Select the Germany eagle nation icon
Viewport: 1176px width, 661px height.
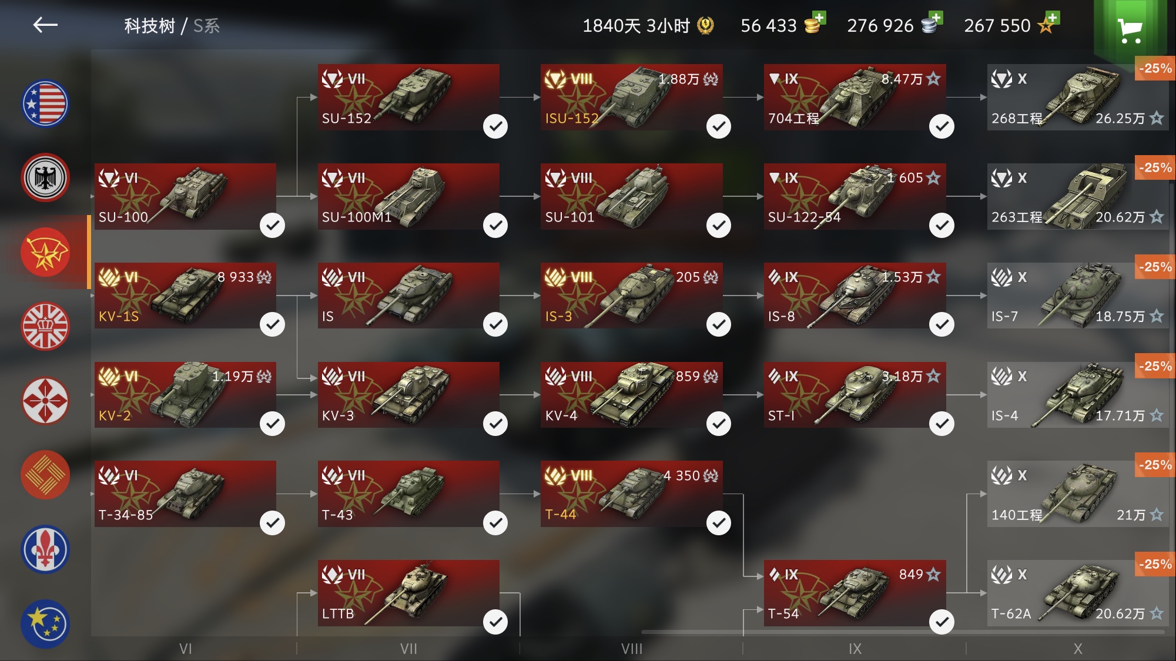45,177
